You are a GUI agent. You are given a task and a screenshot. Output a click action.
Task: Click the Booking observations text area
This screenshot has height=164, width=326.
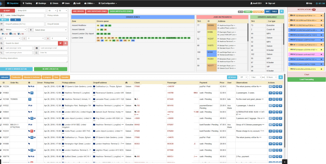click(34, 59)
